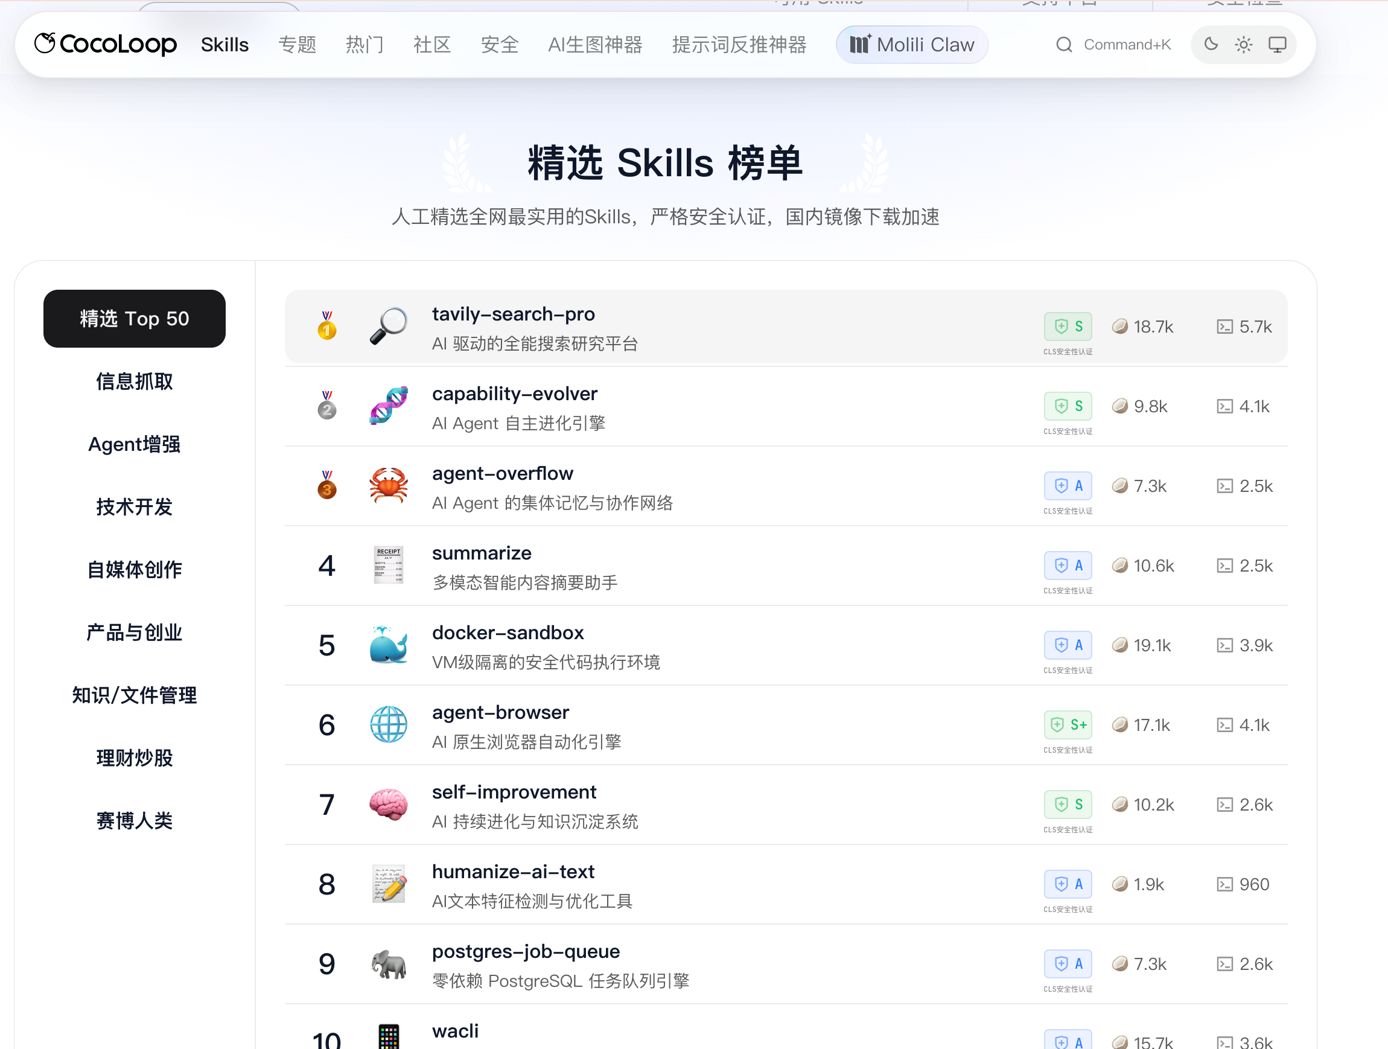Click wacli phone icon
This screenshot has width=1388, height=1049.
click(x=389, y=1036)
